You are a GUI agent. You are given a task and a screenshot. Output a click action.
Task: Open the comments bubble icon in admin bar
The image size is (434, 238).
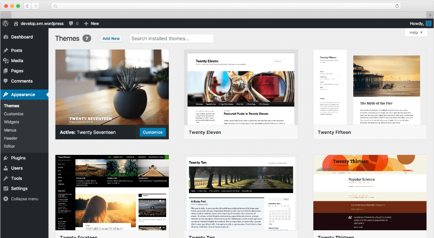pyautogui.click(x=71, y=23)
